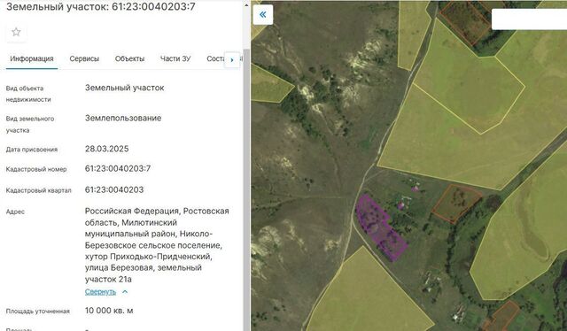Image resolution: width=567 pixels, height=331 pixels.
Task: Click the Свернуть link under the address
Action: point(100,291)
